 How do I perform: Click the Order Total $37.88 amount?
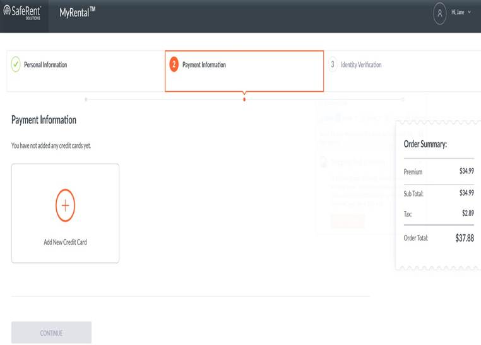(x=465, y=238)
